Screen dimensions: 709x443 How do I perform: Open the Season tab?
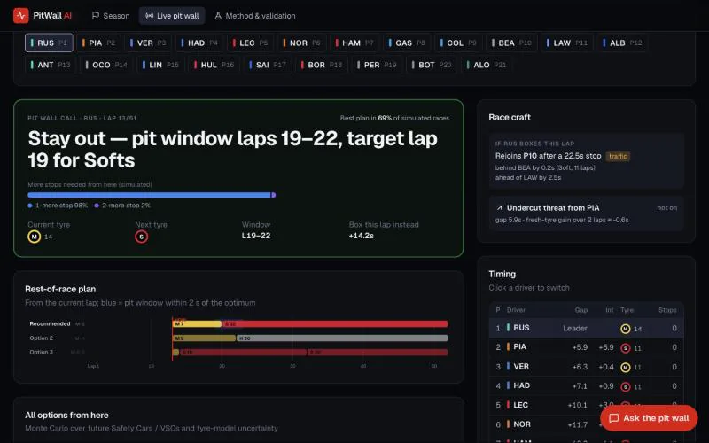(x=111, y=16)
